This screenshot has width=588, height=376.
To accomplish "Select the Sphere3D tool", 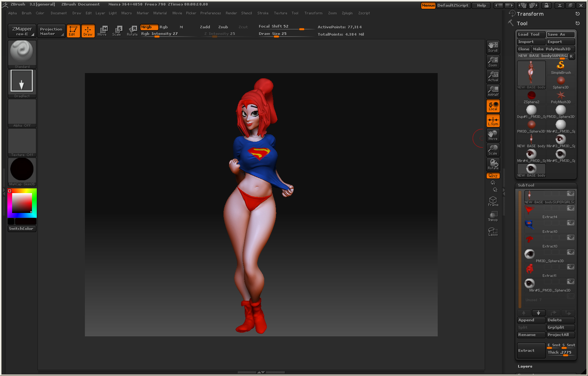I will pos(560,82).
